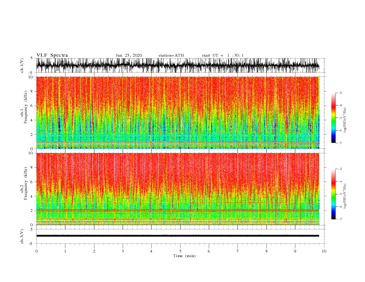The height and width of the screenshot is (282, 365).
Task: Click the "ch.3(V)" waveform axis label
Action: click(x=22, y=236)
